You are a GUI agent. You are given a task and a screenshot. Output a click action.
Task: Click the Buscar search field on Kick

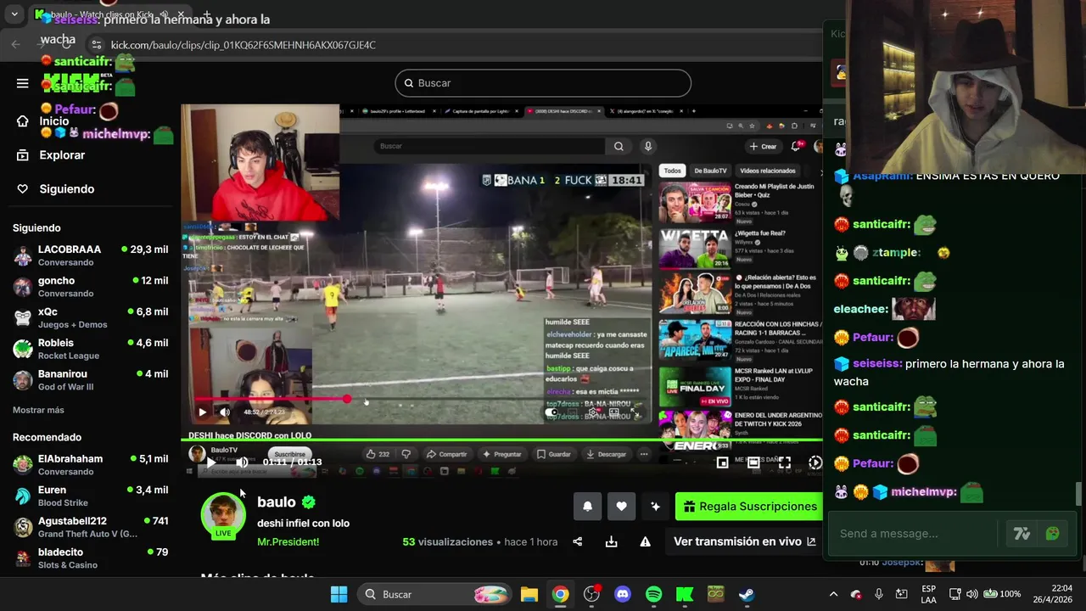click(x=543, y=83)
